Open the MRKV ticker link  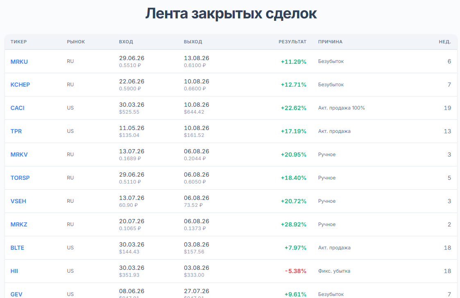19,155
